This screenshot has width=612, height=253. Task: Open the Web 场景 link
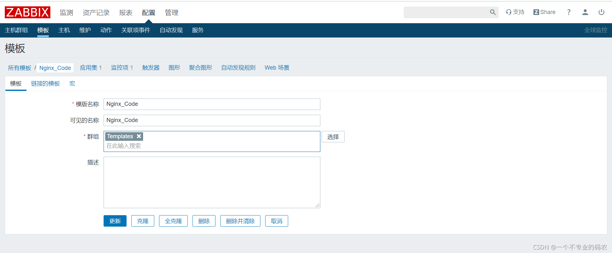click(277, 68)
